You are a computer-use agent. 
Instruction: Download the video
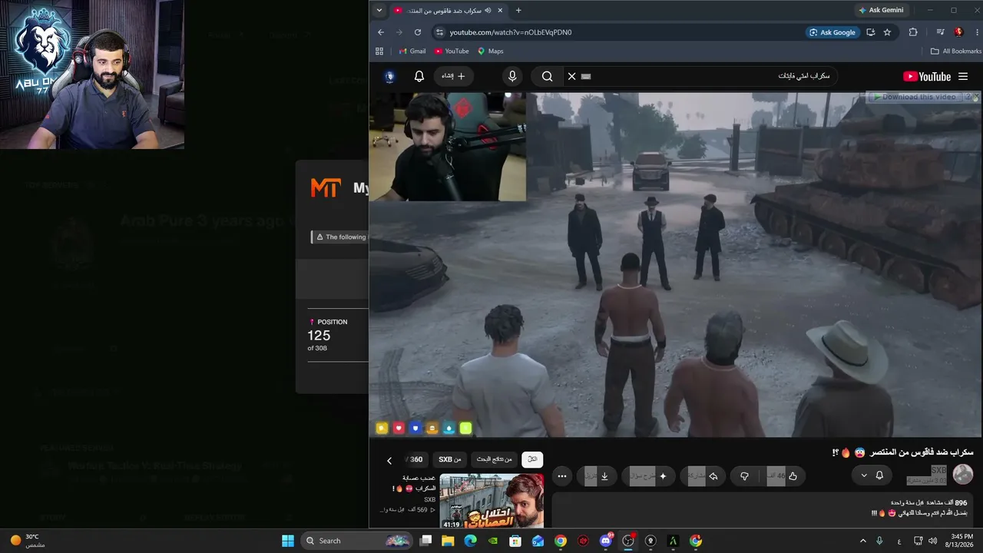point(597,476)
